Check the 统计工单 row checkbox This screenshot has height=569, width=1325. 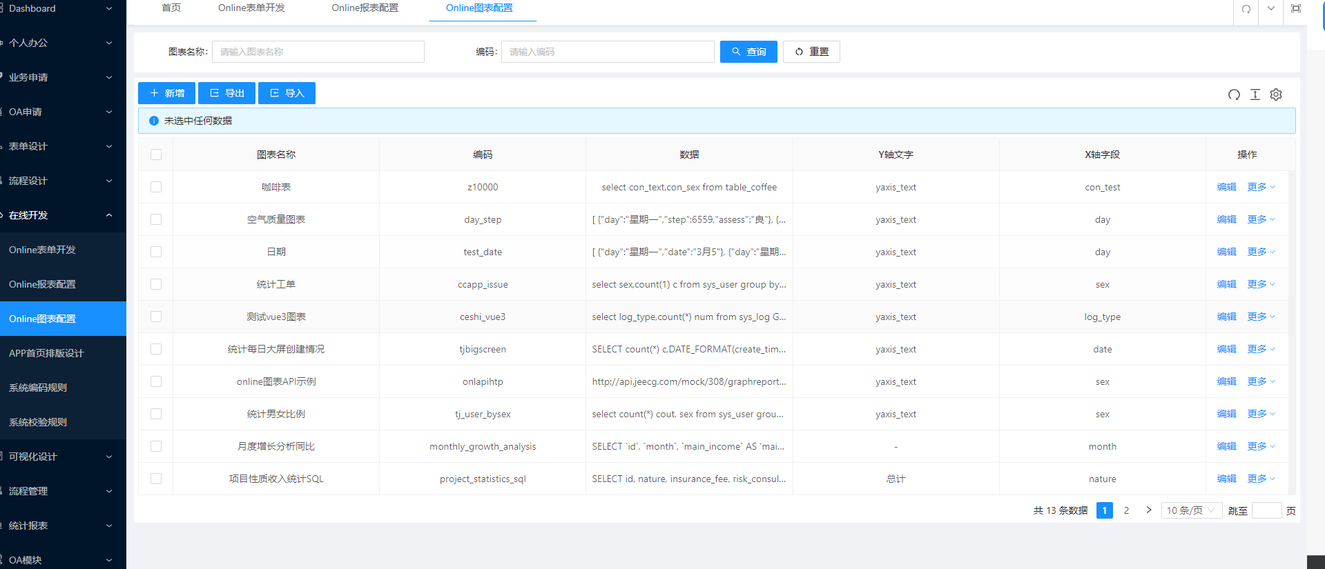(x=156, y=284)
